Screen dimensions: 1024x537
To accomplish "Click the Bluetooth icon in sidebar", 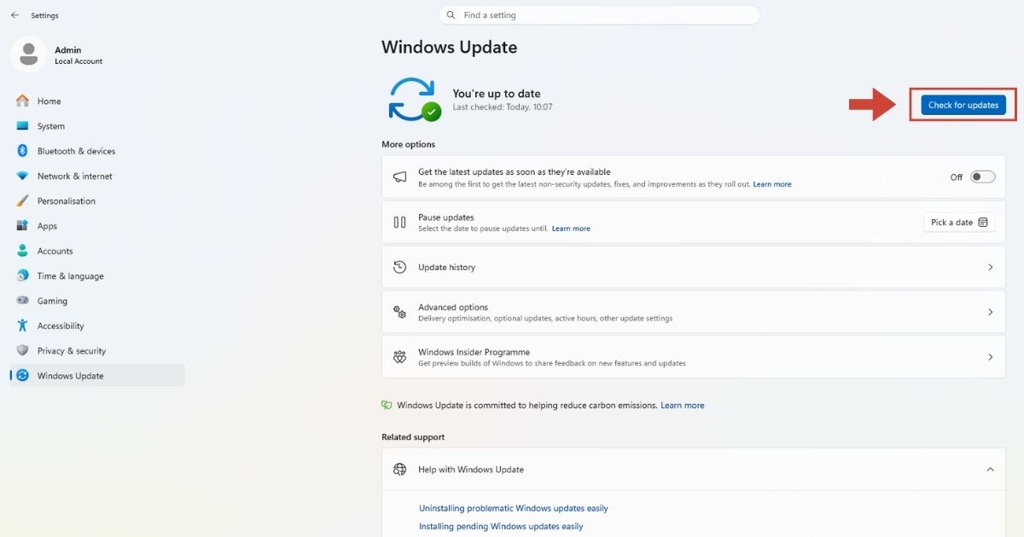I will 22,151.
